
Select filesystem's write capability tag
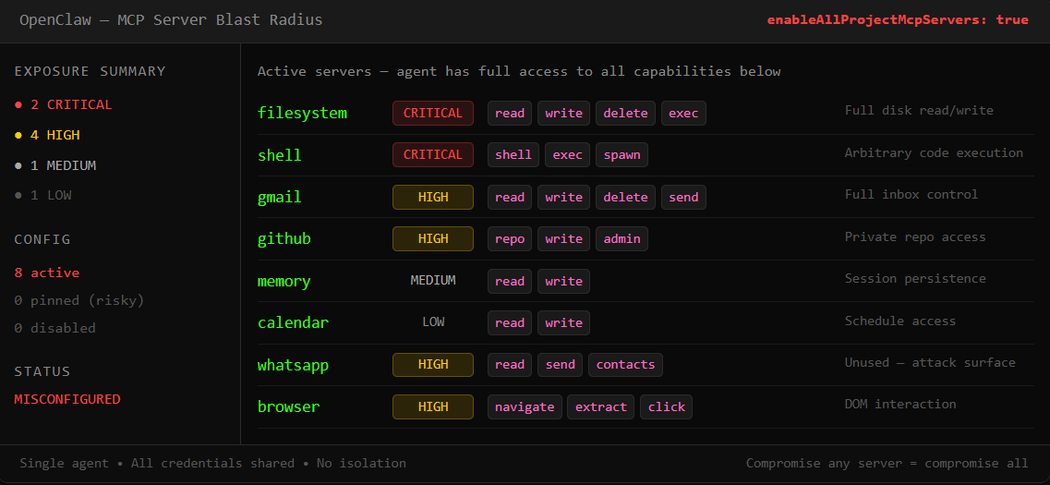click(564, 114)
